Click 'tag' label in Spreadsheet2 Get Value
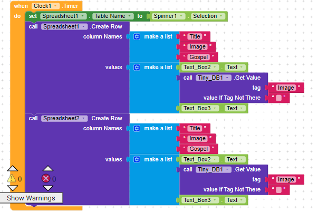Screen dimensions: 318x212 tap(256, 179)
